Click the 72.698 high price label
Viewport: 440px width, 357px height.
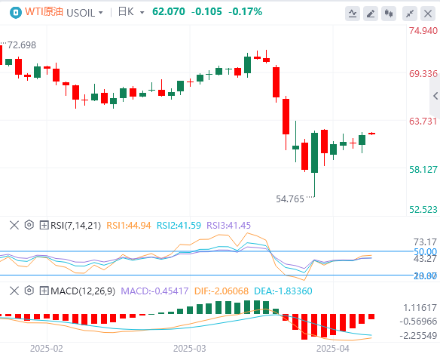(22, 45)
